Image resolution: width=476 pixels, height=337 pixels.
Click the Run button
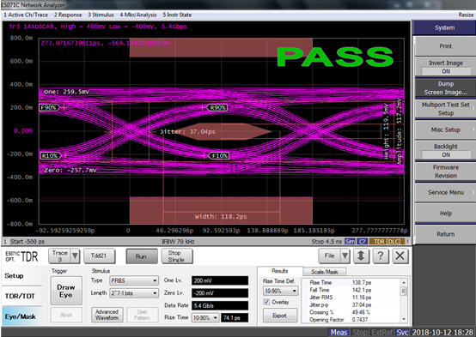[142, 256]
